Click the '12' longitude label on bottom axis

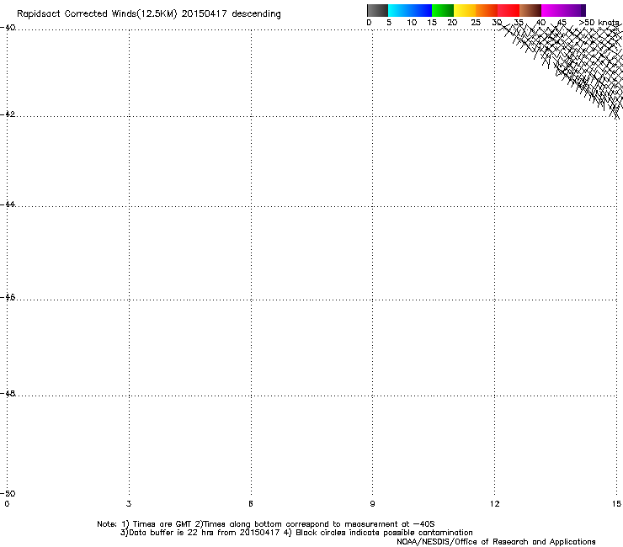[x=495, y=504]
